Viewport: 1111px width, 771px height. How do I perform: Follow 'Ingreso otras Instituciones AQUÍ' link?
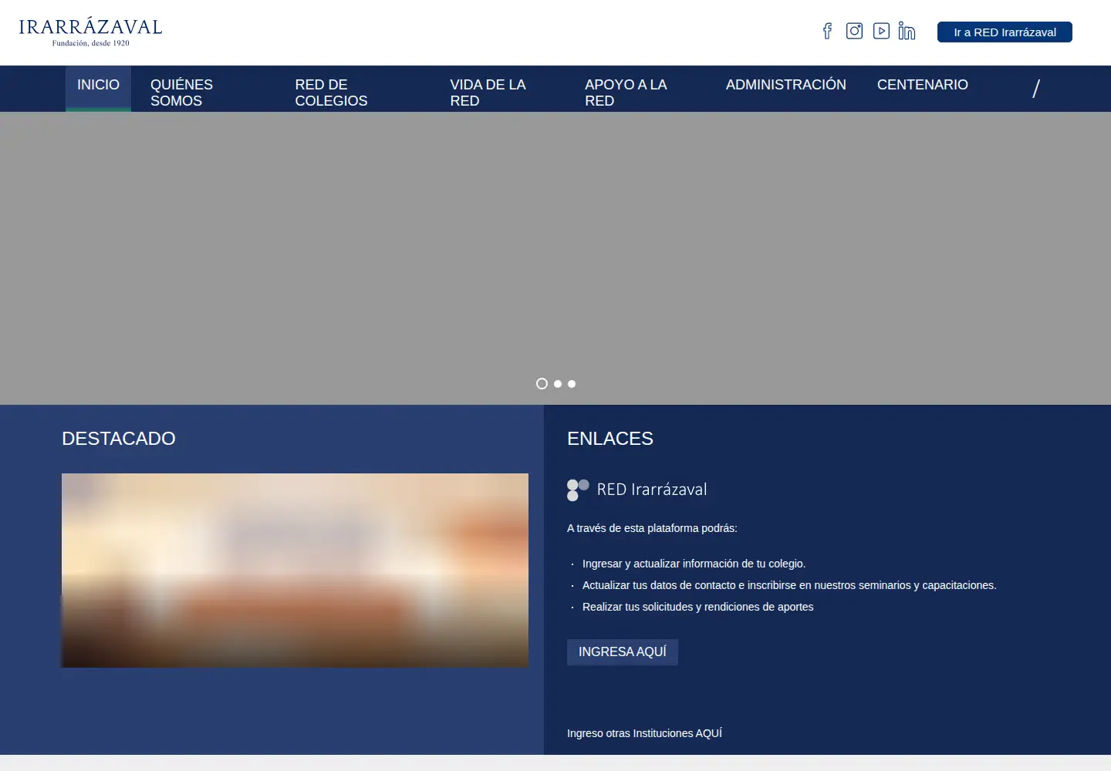tap(644, 733)
